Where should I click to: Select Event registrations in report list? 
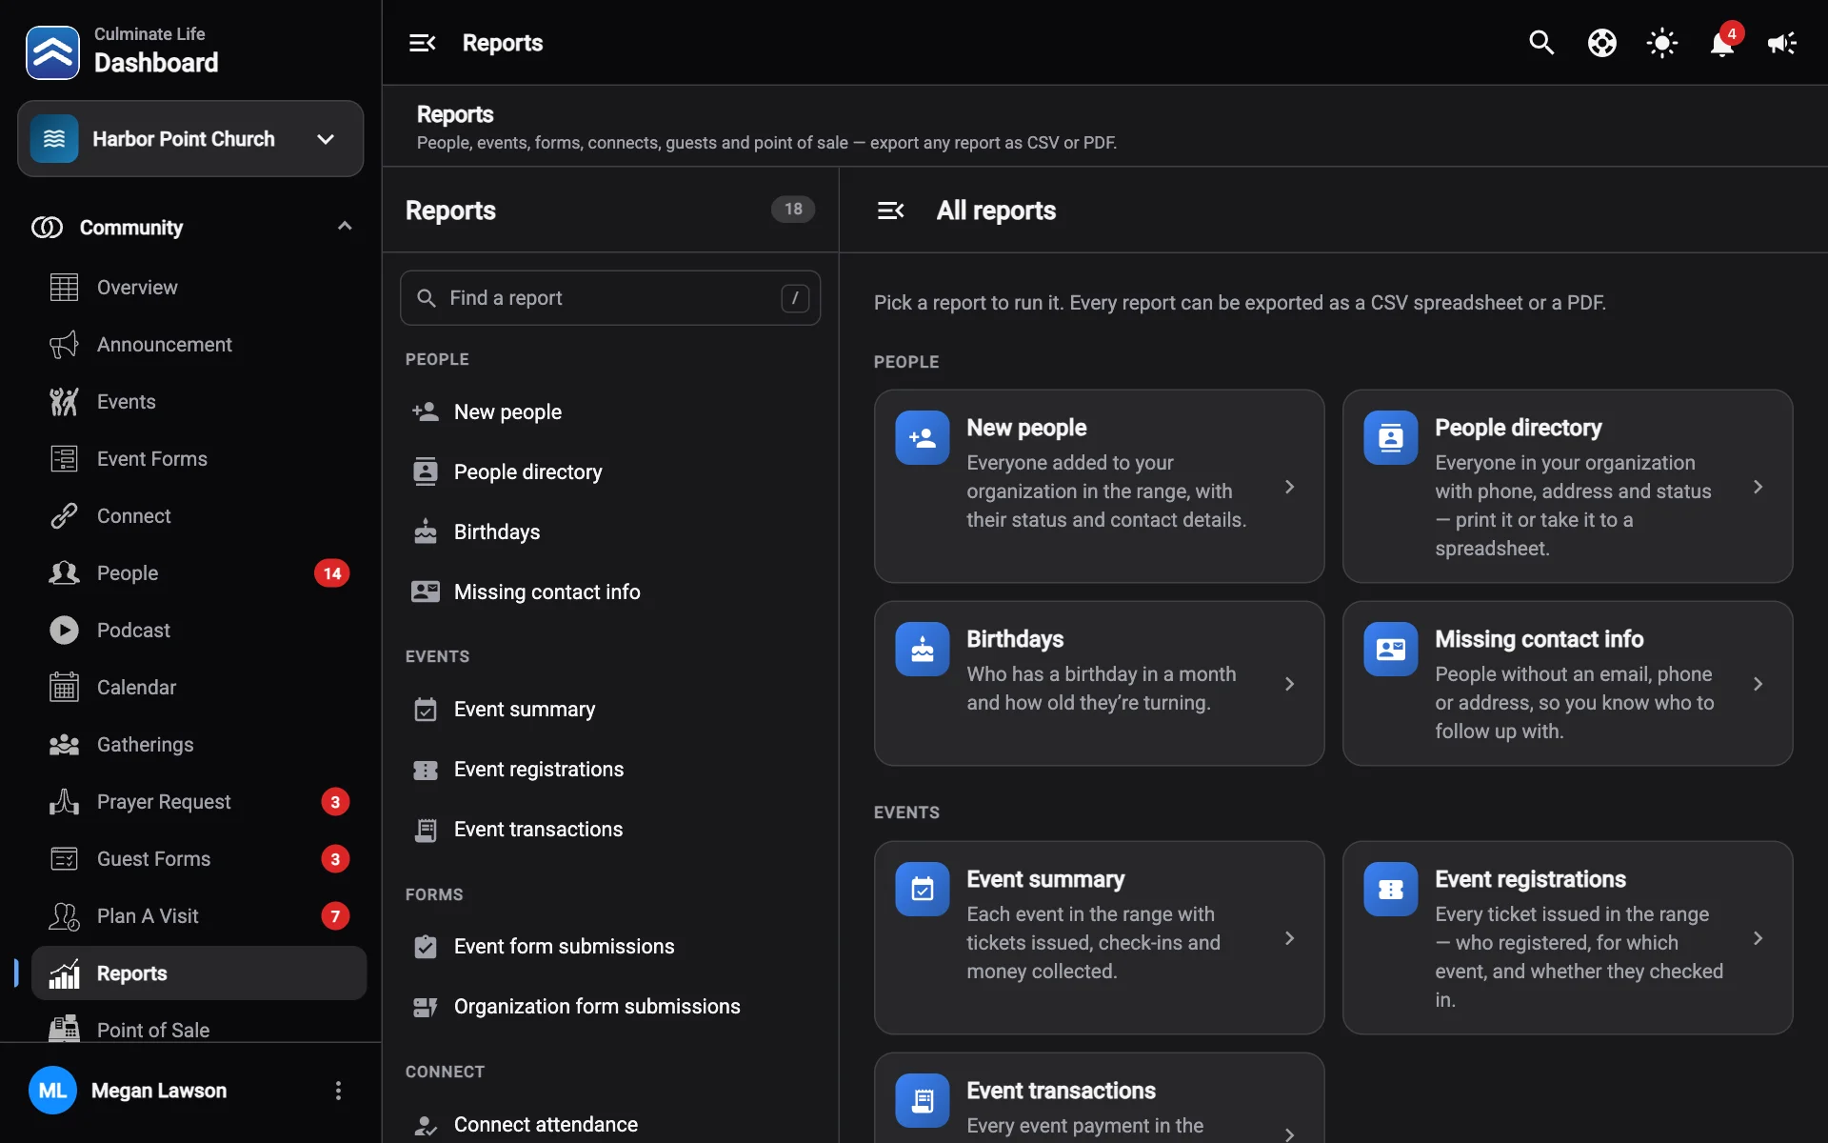610,770
